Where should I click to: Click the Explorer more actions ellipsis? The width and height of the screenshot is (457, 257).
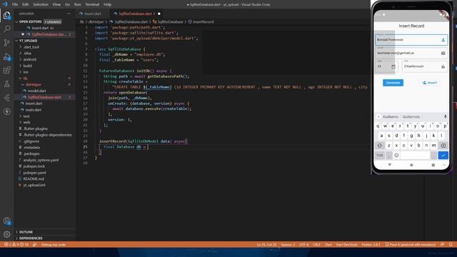pyautogui.click(x=69, y=14)
